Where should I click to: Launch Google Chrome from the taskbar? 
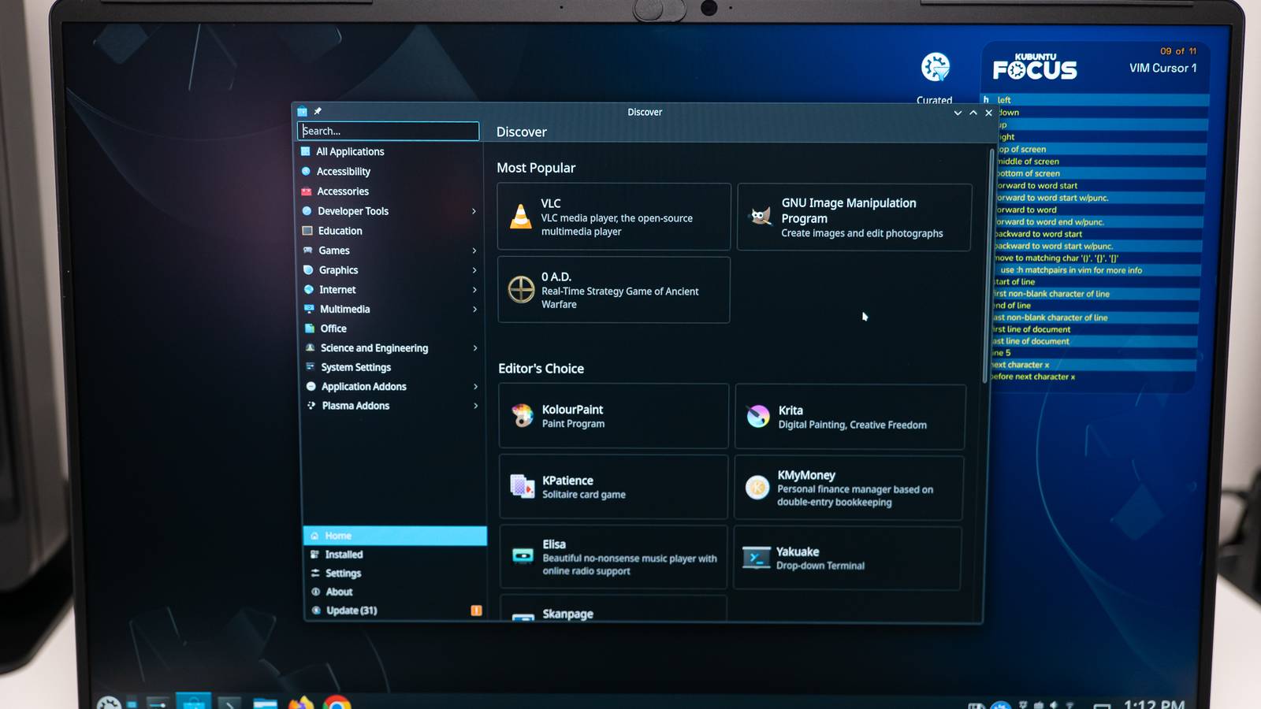337,703
